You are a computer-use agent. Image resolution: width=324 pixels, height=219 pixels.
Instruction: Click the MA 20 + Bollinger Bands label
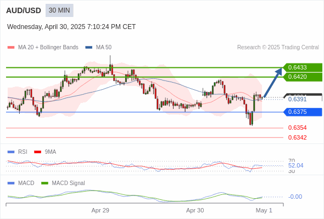(48, 48)
